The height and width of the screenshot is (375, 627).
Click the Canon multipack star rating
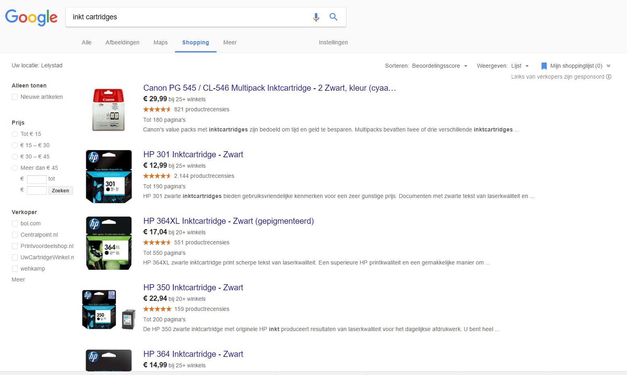(157, 109)
